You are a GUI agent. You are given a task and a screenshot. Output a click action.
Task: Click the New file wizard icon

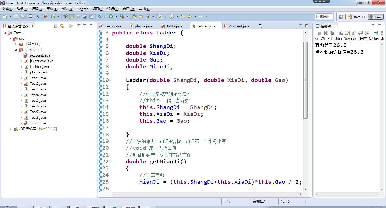[x=5, y=16]
